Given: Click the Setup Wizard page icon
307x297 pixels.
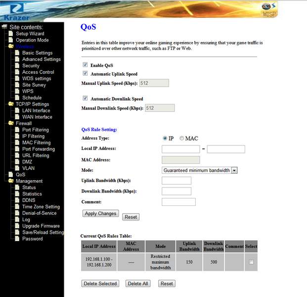Looking at the screenshot, I should tap(11, 34).
